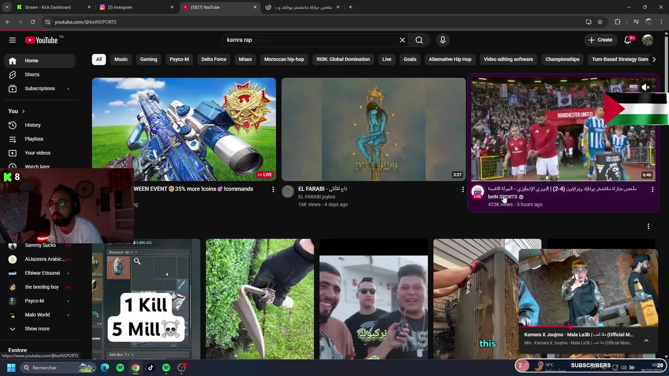Filter the feed by Gaming
Viewport: 669px width, 376px height.
[148, 60]
